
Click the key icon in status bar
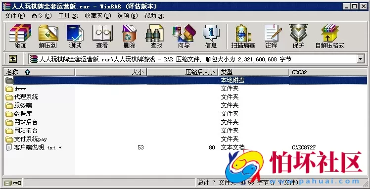17,183
